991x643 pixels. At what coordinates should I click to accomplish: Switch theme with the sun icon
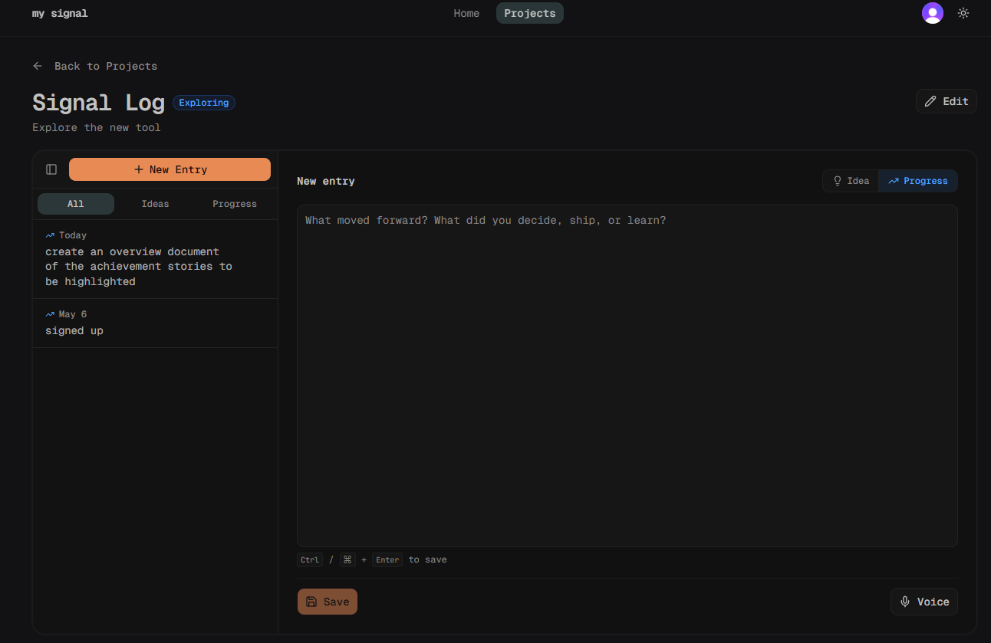tap(963, 13)
